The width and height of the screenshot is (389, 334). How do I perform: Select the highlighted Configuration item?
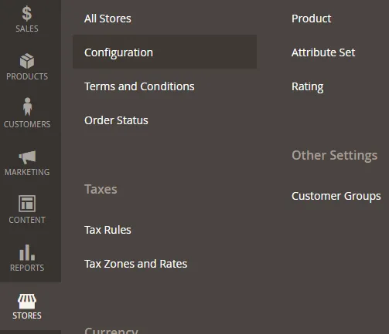tap(165, 52)
